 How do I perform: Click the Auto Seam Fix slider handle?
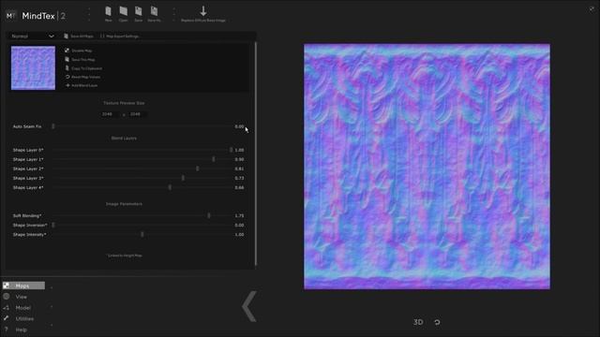click(x=53, y=126)
